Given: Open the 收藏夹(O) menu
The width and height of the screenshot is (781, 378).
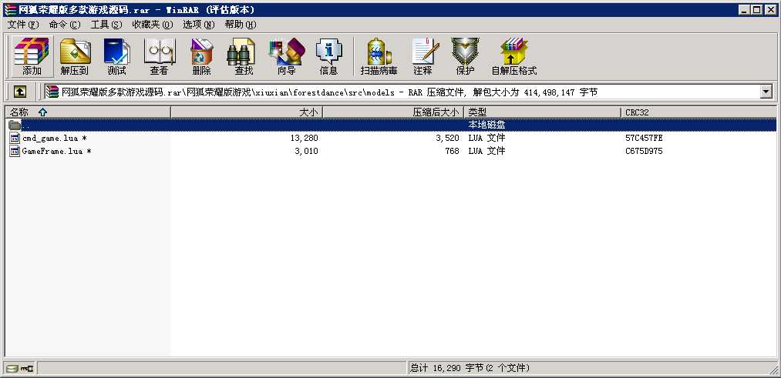Looking at the screenshot, I should [153, 25].
